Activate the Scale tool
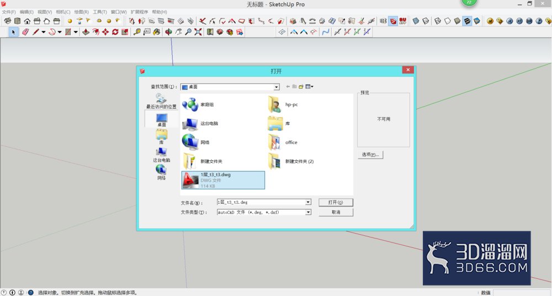 125,32
